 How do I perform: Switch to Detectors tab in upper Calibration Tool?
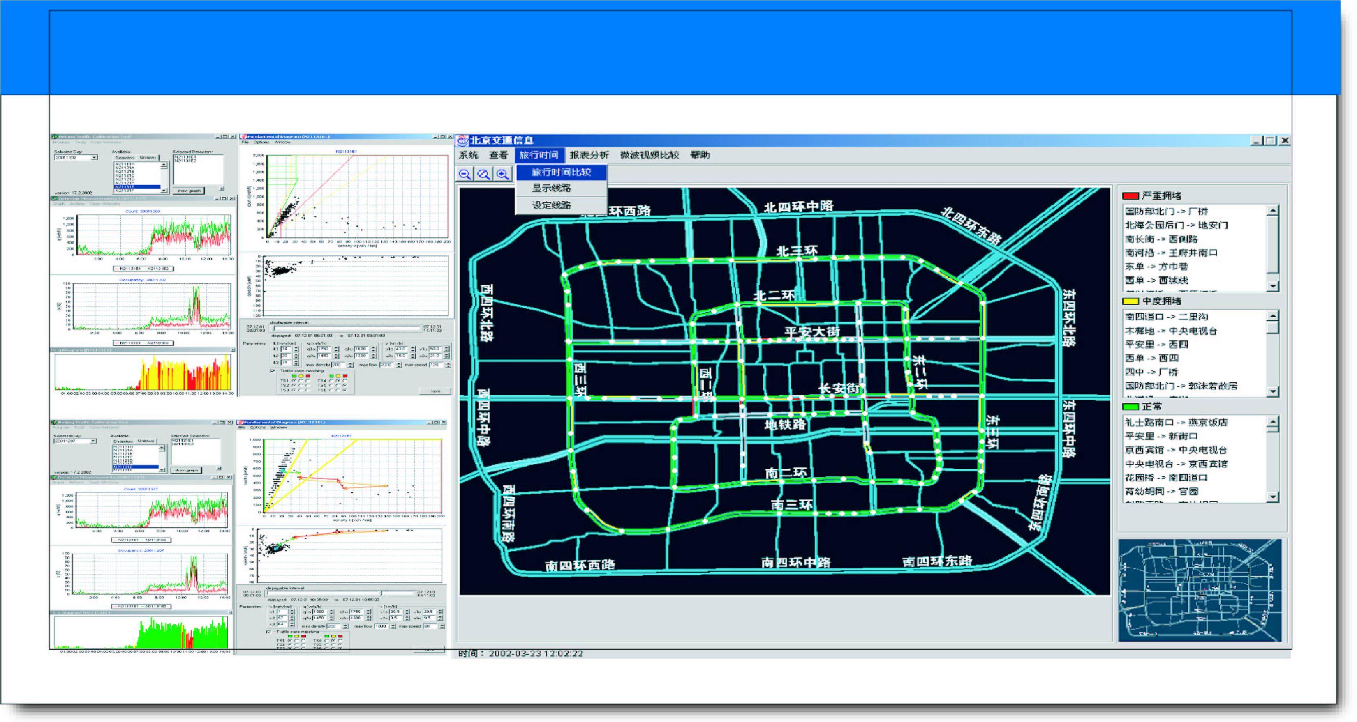pos(125,157)
